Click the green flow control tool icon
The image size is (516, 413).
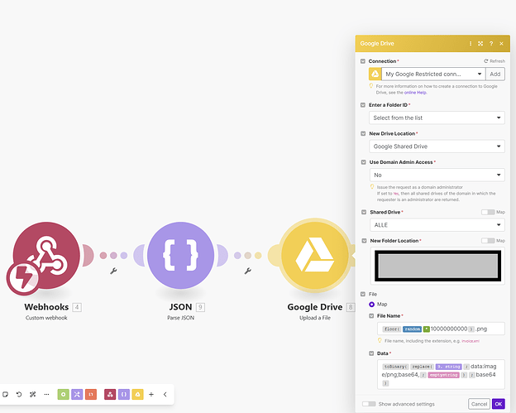coord(63,394)
